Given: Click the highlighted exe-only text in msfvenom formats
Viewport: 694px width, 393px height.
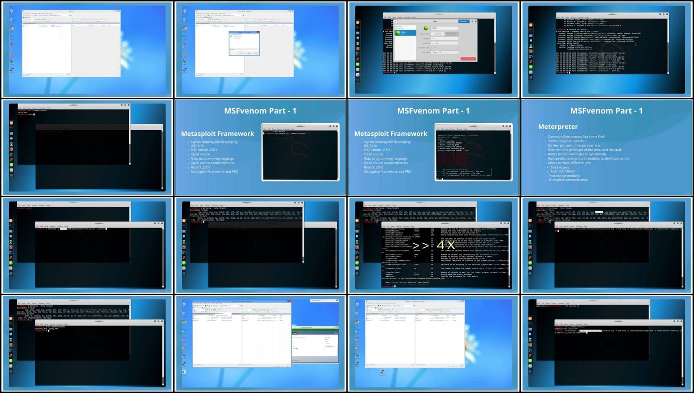Looking at the screenshot, I should (599, 212).
